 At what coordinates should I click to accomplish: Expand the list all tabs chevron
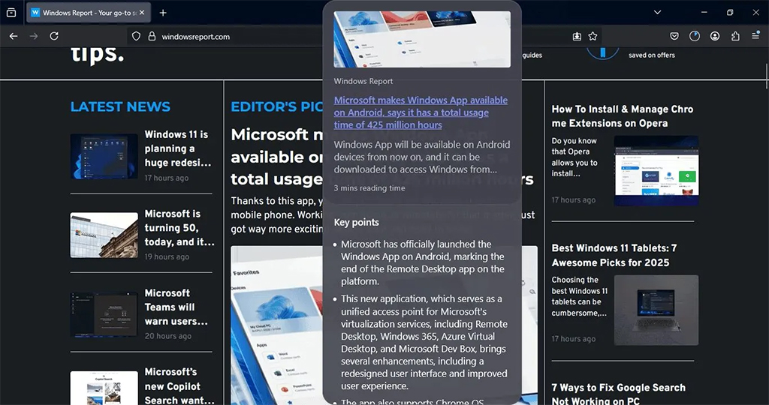click(657, 12)
